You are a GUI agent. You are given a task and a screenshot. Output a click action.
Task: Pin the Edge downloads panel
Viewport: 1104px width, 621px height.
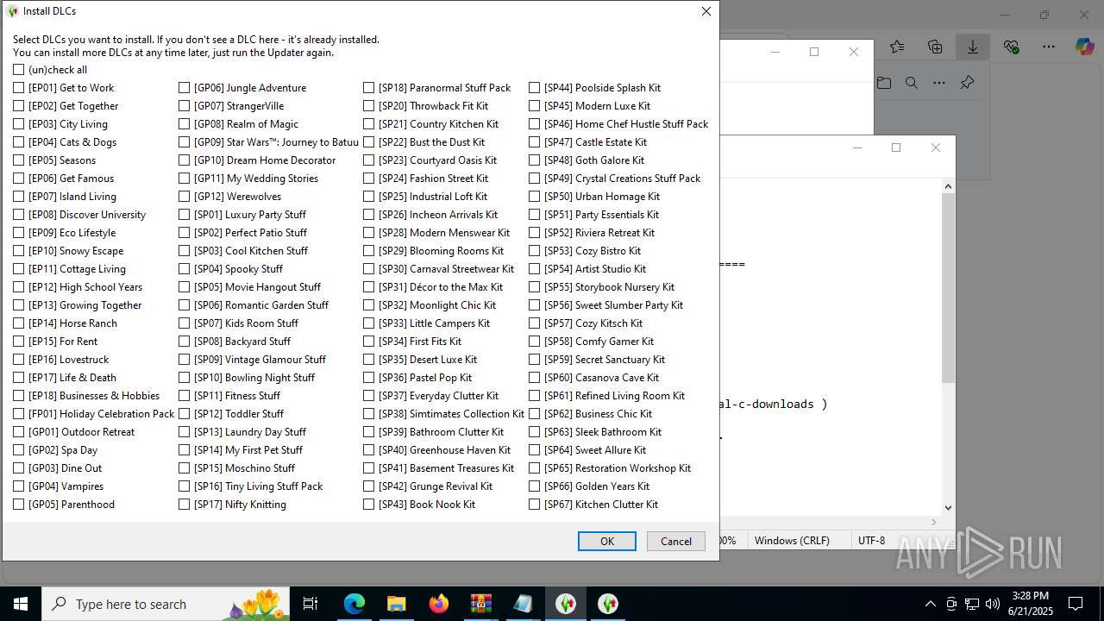[x=967, y=83]
